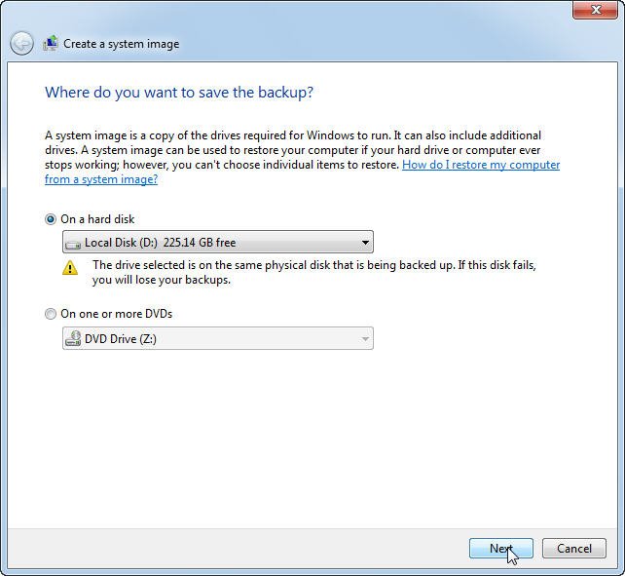Image resolution: width=625 pixels, height=576 pixels.
Task: Click the same-physical-disk warning message text
Action: click(x=313, y=272)
